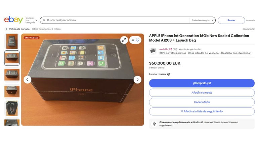Click the search magnifier icon
The height and width of the screenshot is (145, 258).
44,20
